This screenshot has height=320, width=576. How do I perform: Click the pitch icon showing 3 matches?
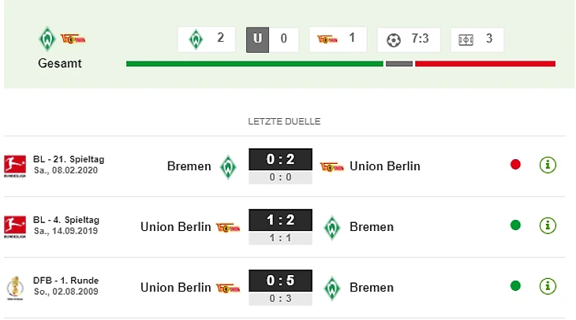pyautogui.click(x=466, y=39)
